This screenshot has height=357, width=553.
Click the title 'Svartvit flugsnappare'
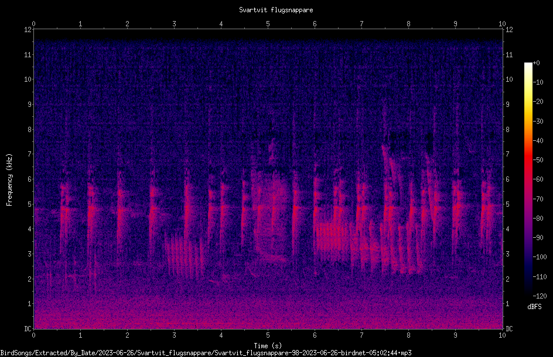(x=276, y=10)
